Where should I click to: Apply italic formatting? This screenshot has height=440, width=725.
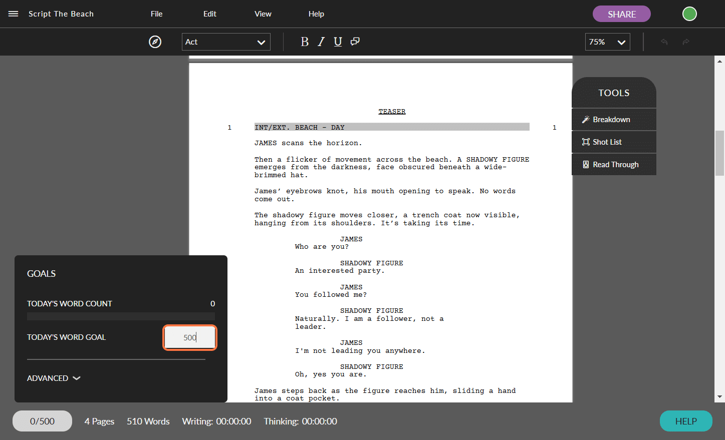321,42
